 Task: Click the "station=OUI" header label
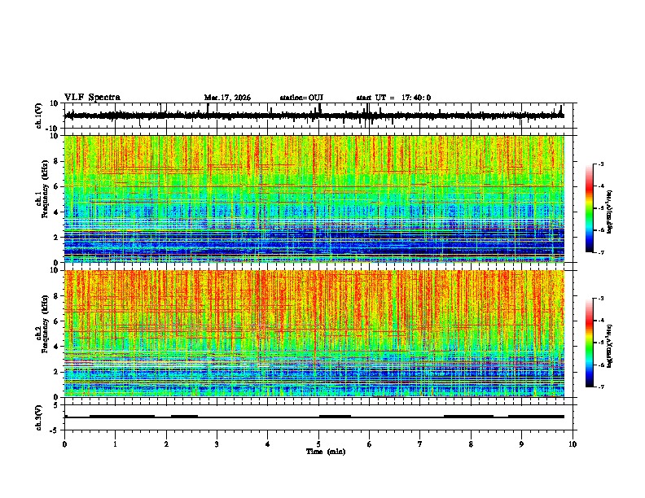click(x=301, y=98)
